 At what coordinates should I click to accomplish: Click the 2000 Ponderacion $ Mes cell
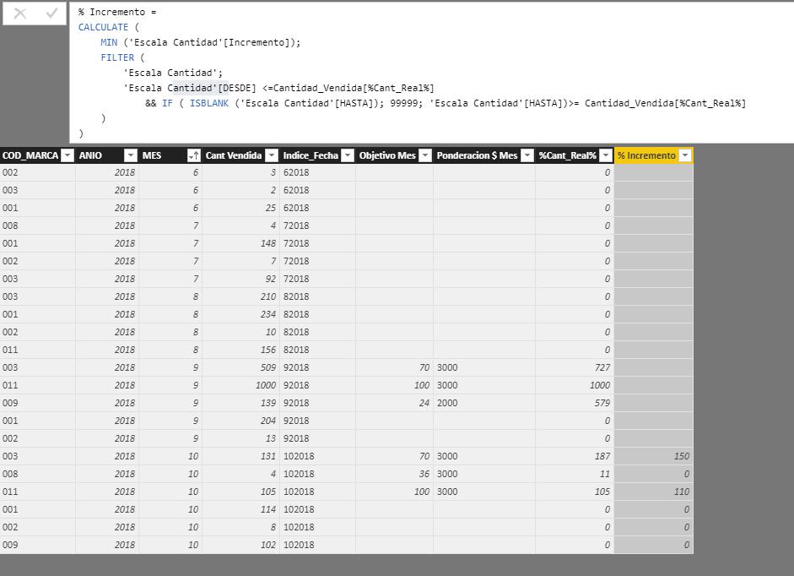483,403
